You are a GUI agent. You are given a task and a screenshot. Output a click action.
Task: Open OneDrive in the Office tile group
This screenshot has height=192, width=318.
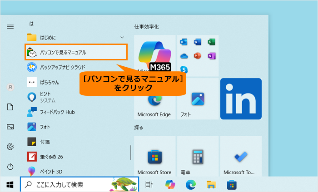pyautogui.click(x=184, y=56)
